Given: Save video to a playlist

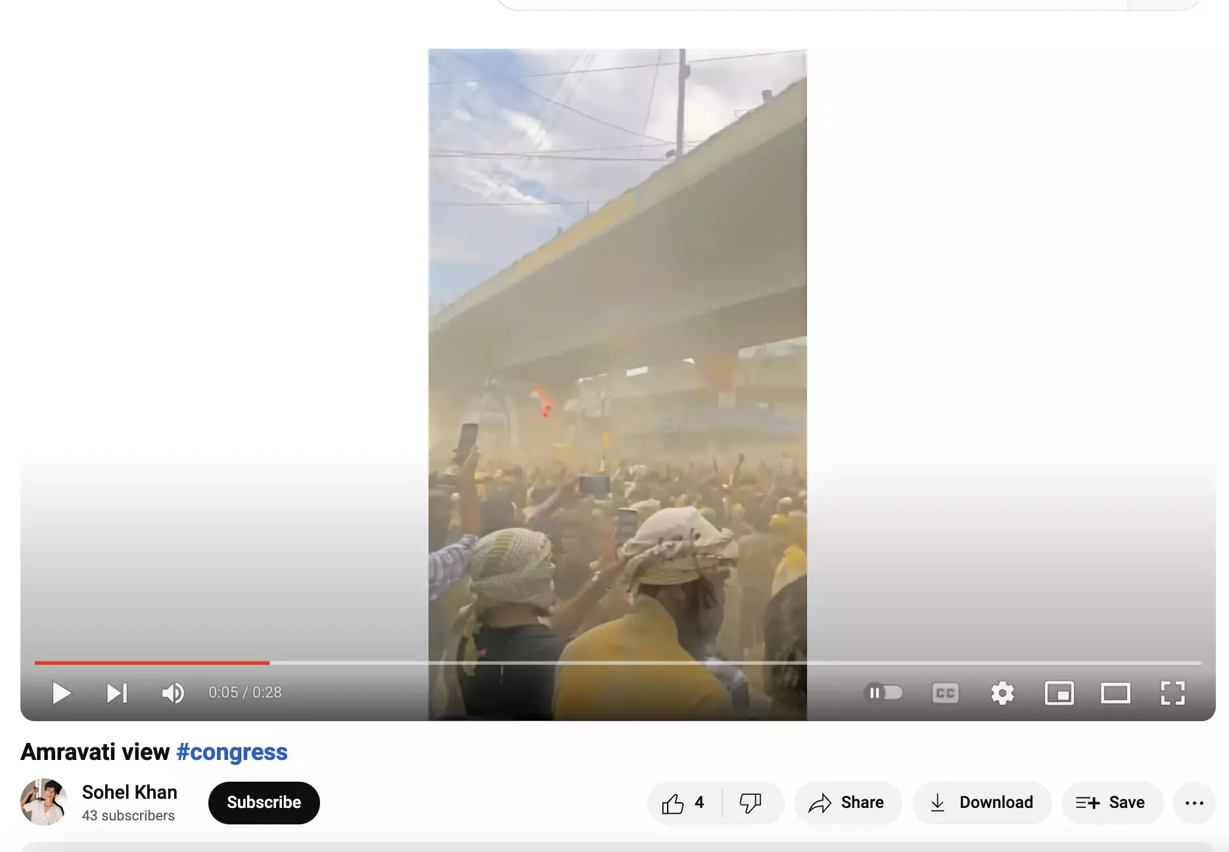Looking at the screenshot, I should tap(1111, 803).
